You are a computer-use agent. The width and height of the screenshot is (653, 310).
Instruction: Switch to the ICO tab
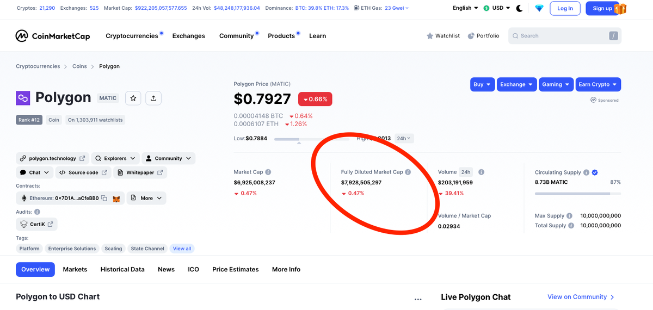pos(194,269)
